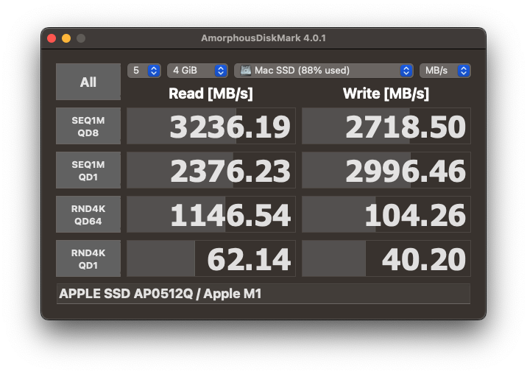Minimize the window with the yellow button
The image size is (527, 374).
pyautogui.click(x=66, y=38)
